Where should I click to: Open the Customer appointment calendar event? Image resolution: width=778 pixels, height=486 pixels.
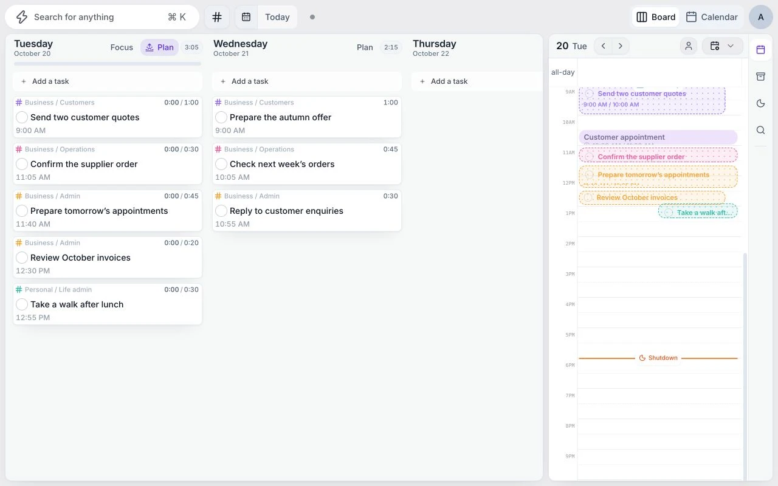click(x=658, y=137)
